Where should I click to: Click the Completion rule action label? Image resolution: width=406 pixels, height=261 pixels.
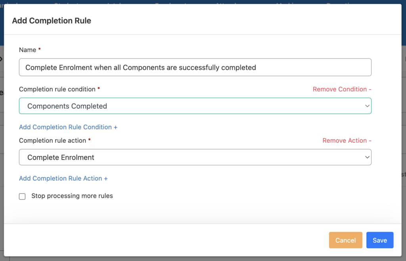pos(52,140)
